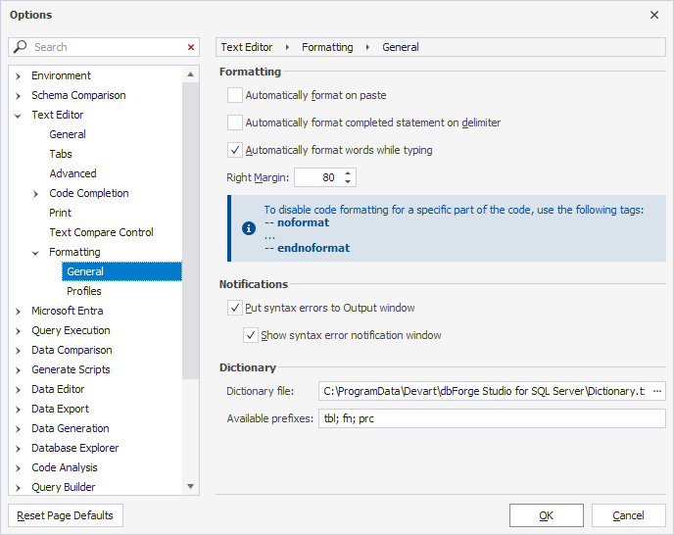The width and height of the screenshot is (674, 535).
Task: Expand the Data Export node
Action: [x=18, y=410]
